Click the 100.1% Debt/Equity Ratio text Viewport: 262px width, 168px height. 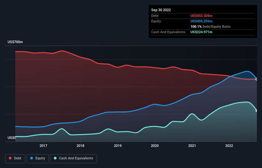coord(210,27)
